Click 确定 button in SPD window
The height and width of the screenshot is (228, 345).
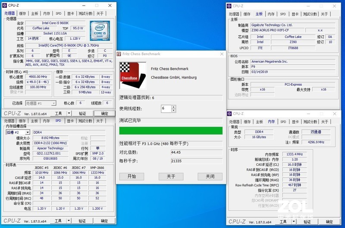(104, 221)
